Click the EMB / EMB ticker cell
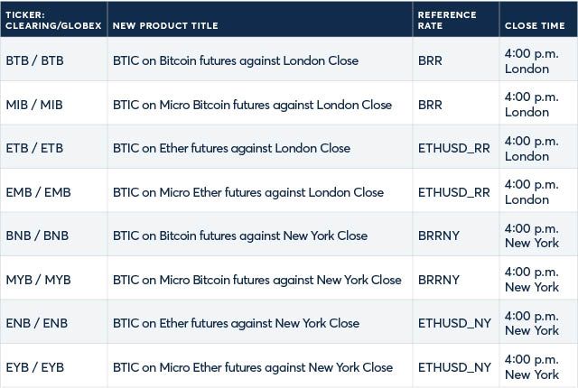The width and height of the screenshot is (578, 388). pyautogui.click(x=38, y=192)
